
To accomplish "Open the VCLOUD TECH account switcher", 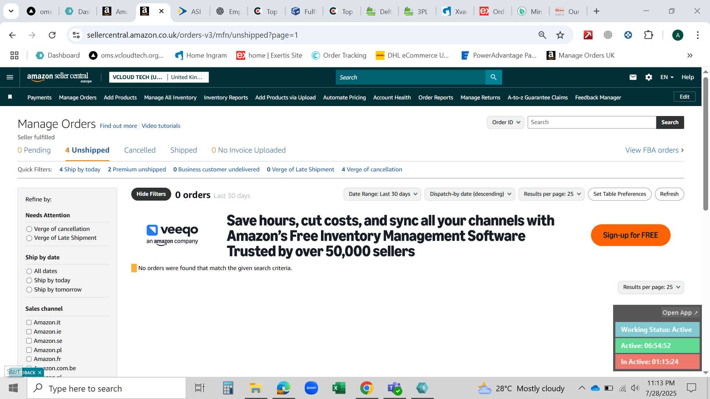I will (x=159, y=77).
